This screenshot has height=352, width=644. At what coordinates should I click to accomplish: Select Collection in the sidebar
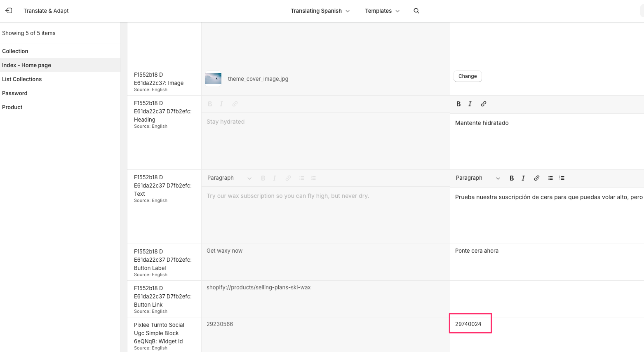coord(60,51)
